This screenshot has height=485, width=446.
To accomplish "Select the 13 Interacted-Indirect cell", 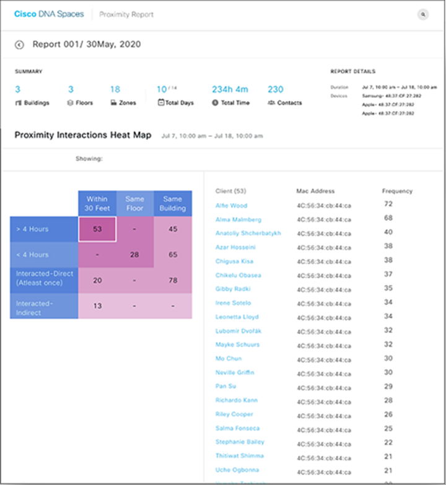I will point(97,306).
